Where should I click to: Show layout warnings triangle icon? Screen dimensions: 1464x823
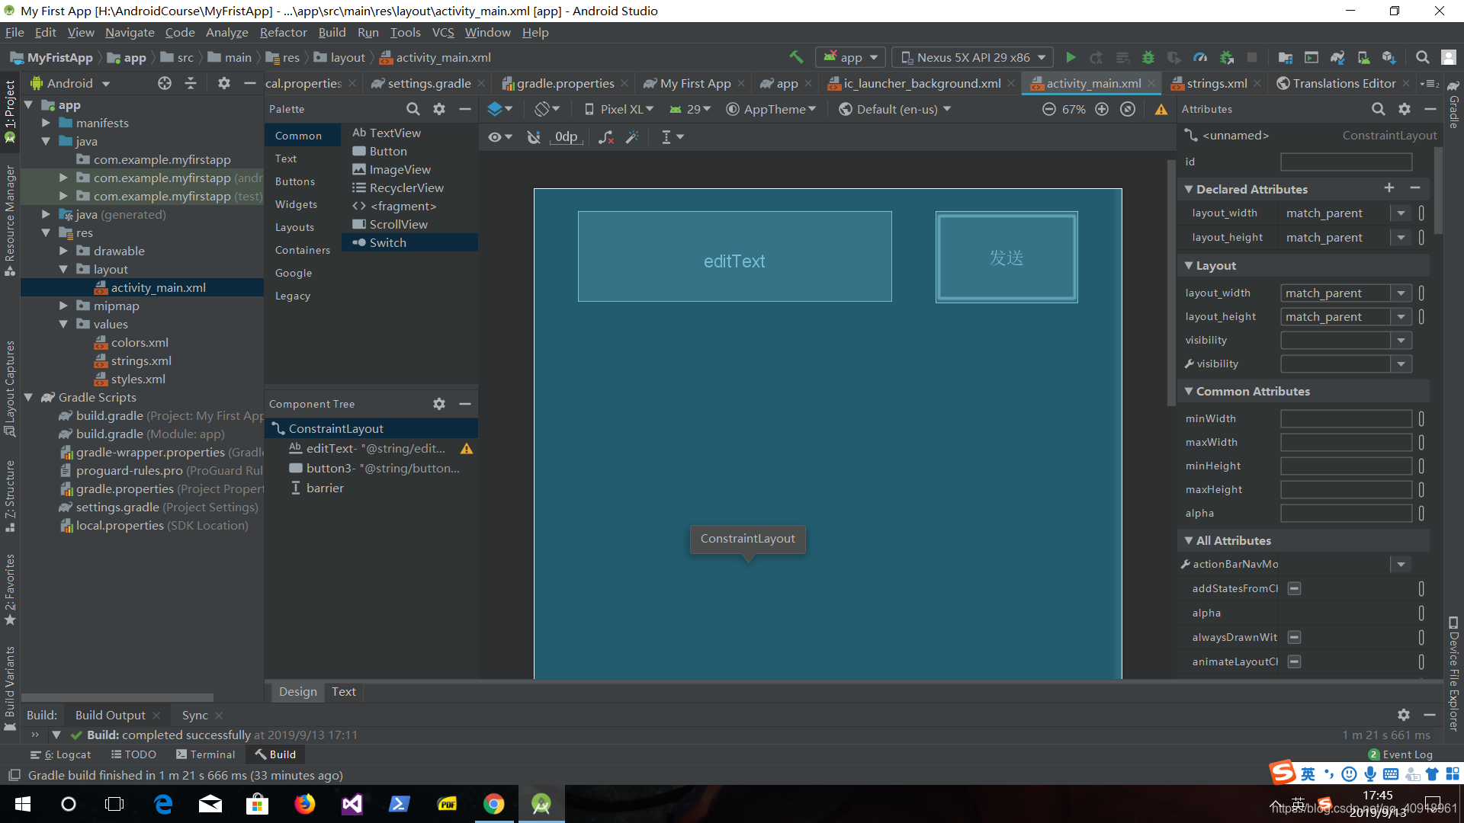coord(1161,110)
